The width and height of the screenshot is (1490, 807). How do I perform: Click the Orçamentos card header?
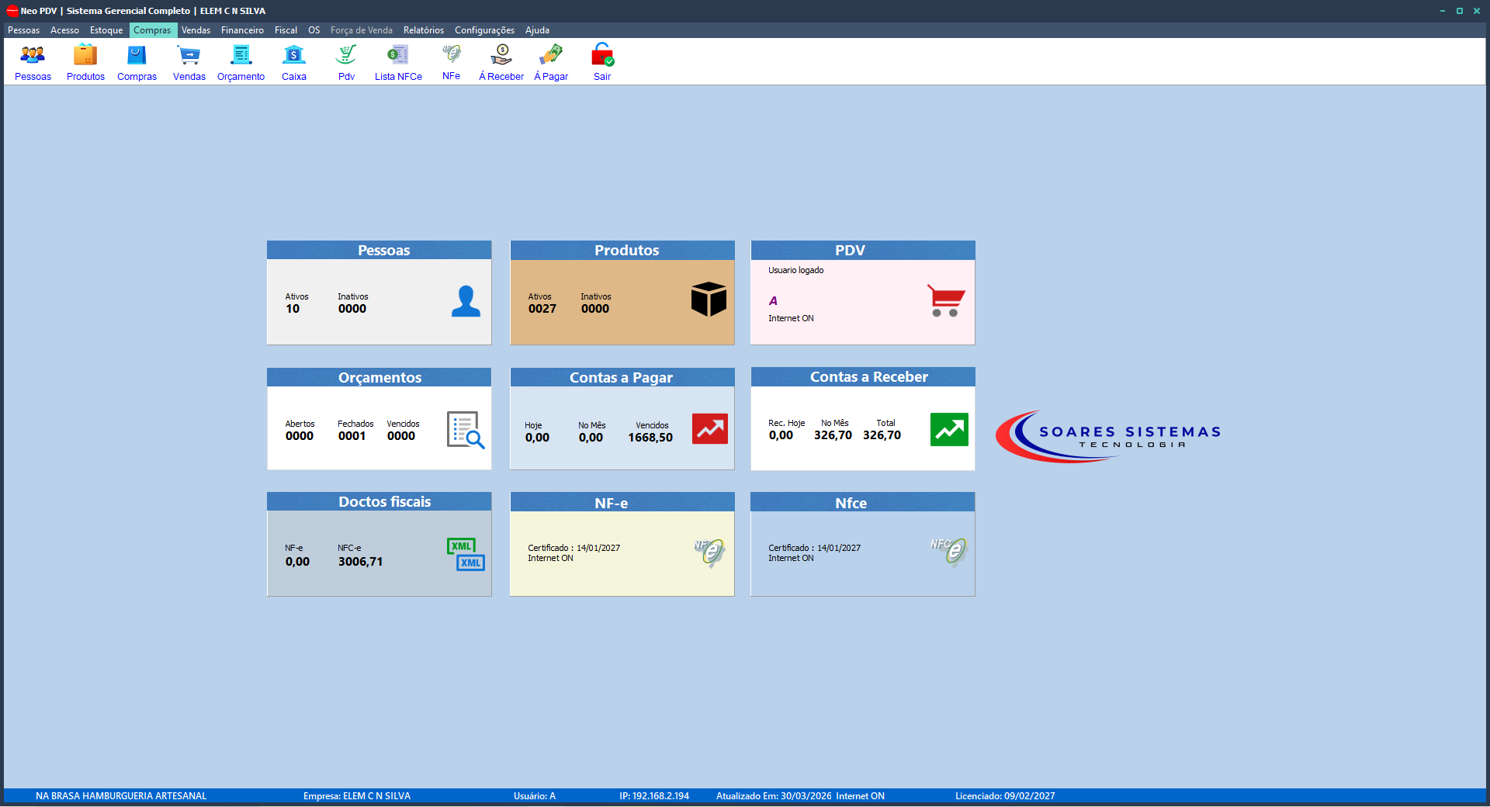(x=379, y=377)
